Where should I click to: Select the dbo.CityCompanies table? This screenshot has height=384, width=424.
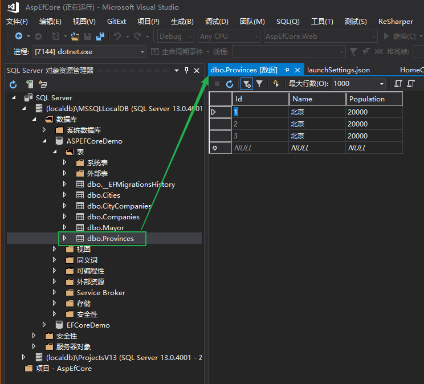(119, 206)
